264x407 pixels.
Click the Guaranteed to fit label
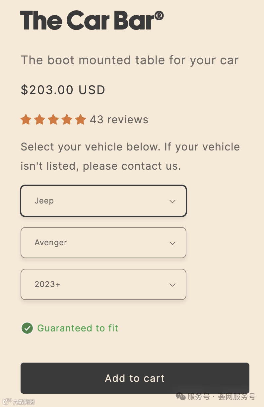pyautogui.click(x=78, y=328)
